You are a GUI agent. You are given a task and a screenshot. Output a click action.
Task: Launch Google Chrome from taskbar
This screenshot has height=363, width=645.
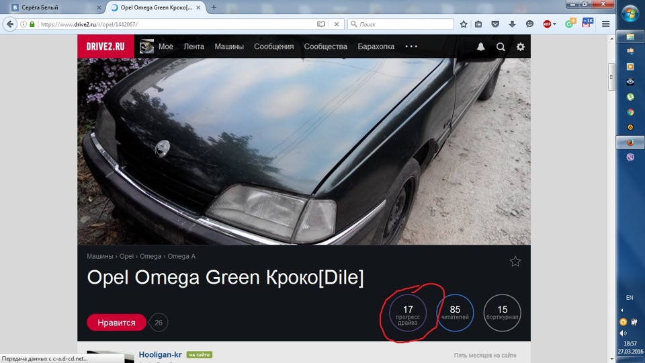pyautogui.click(x=630, y=112)
